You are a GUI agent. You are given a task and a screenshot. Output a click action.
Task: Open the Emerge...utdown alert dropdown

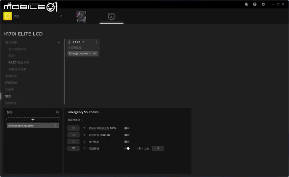pos(83,53)
